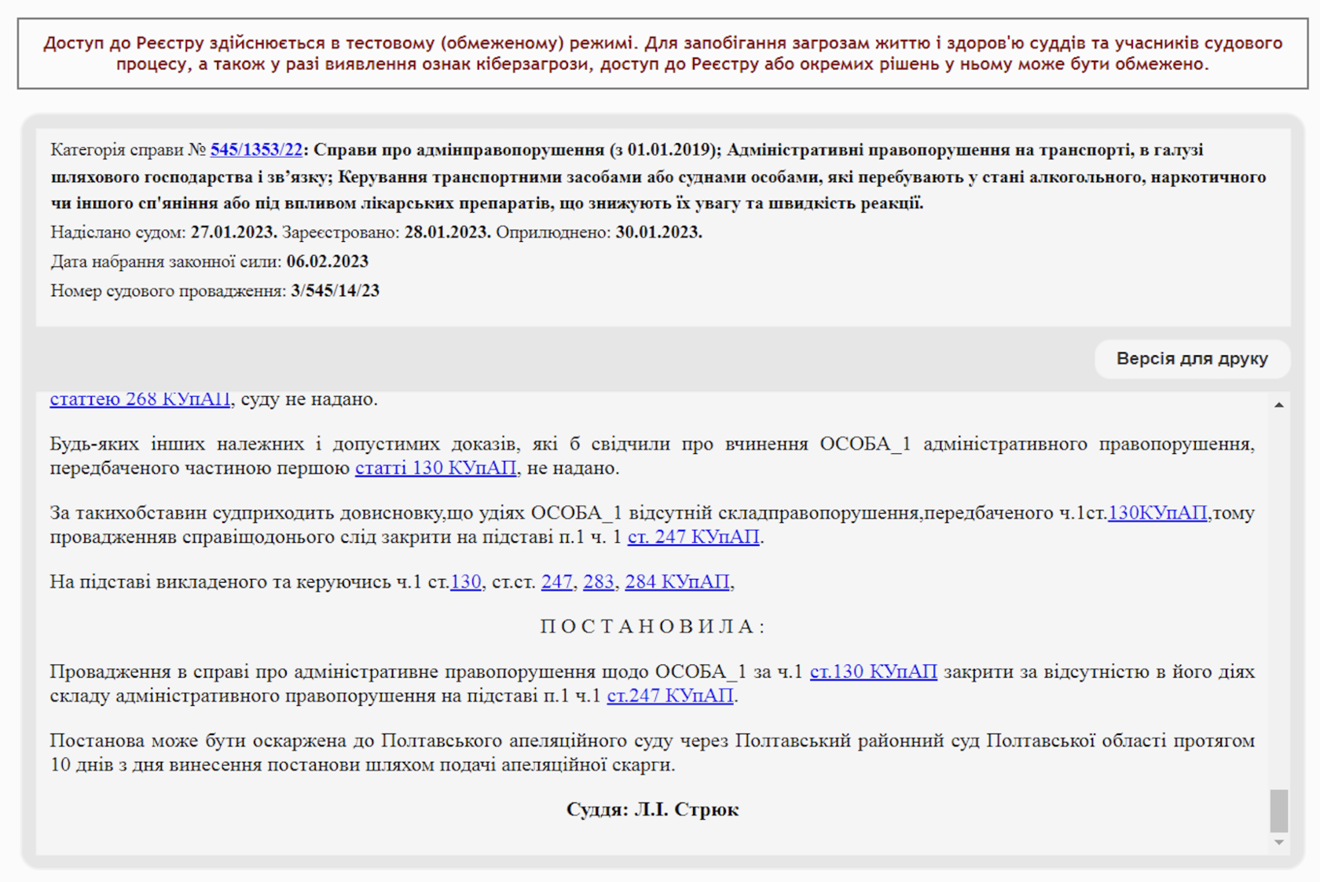The image size is (1320, 882).
Task: Click standalone "130" link after "ч.1 ст."
Action: point(465,582)
